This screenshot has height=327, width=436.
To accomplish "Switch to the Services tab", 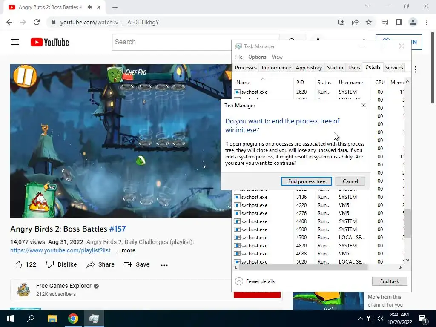I will click(x=394, y=68).
